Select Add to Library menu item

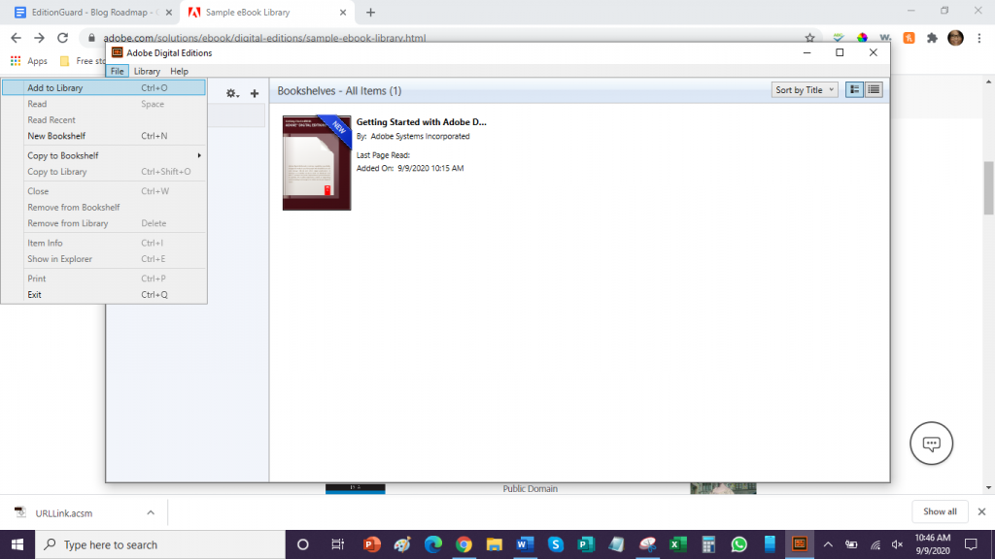[103, 87]
